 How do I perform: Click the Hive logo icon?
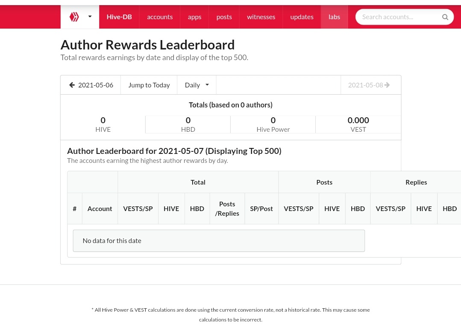click(74, 17)
